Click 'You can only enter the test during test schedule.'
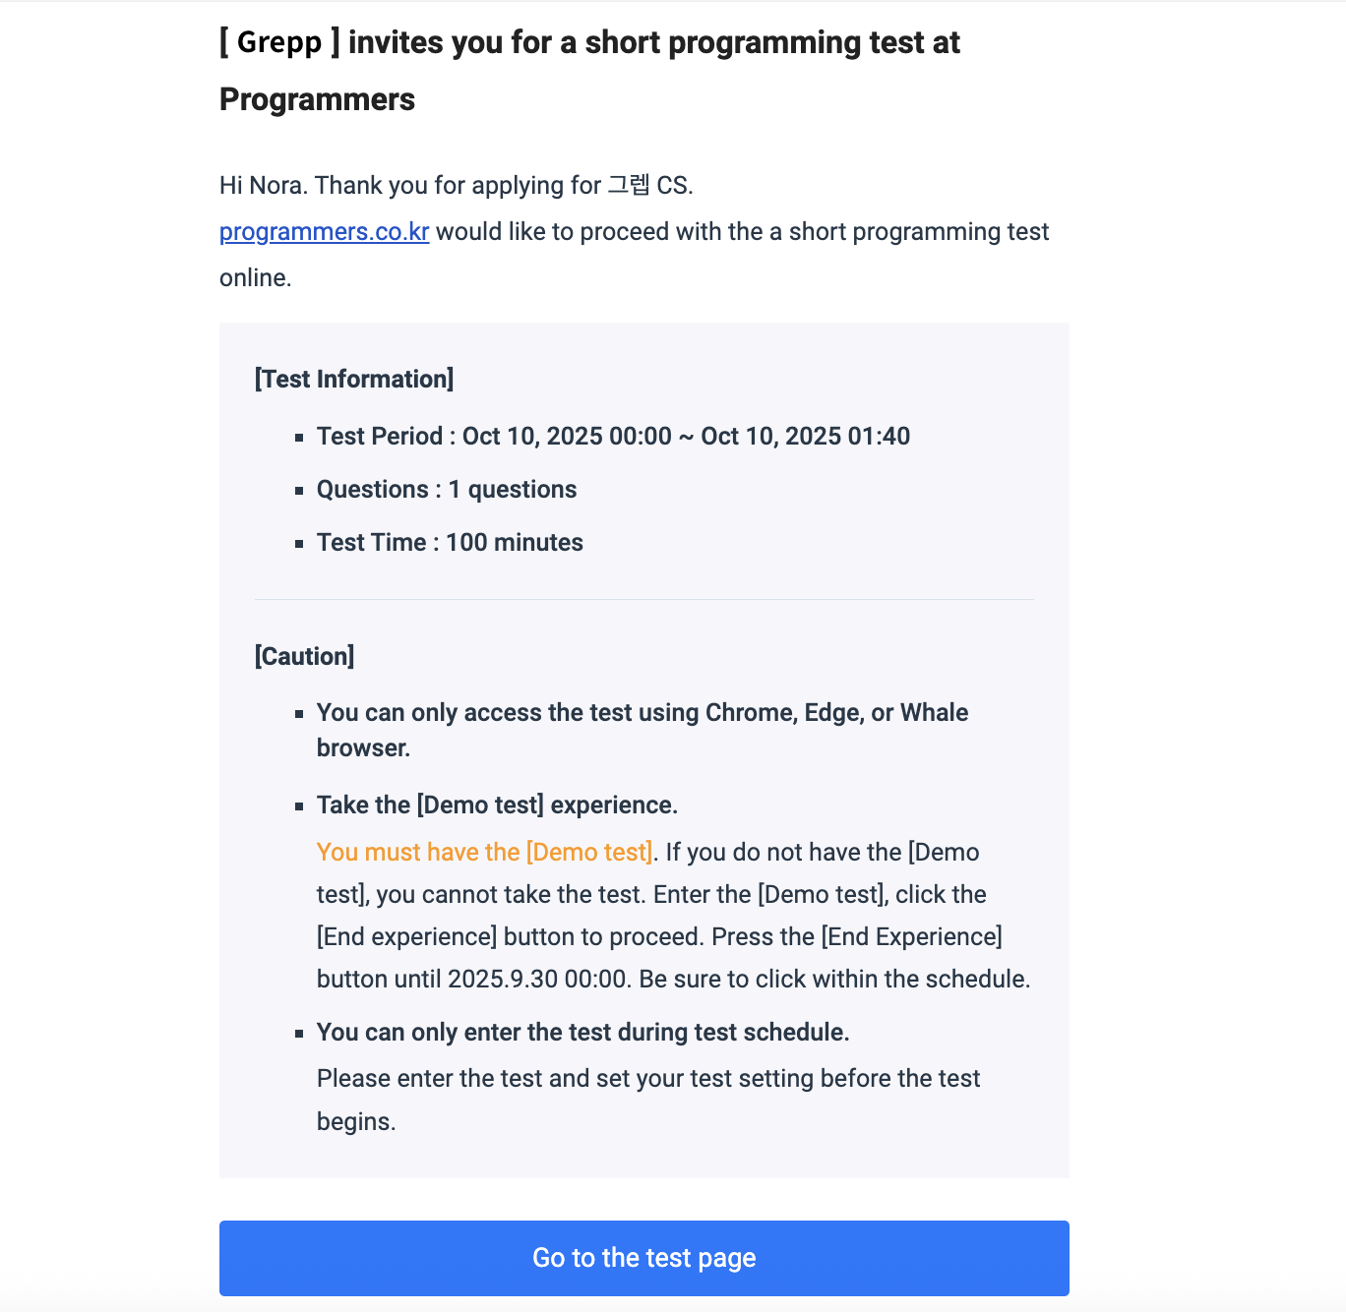 click(582, 1033)
